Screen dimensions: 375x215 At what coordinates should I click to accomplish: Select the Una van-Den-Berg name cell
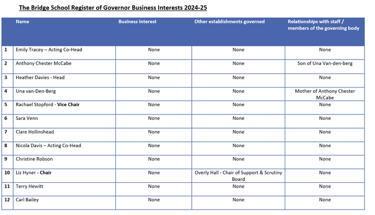(65, 94)
